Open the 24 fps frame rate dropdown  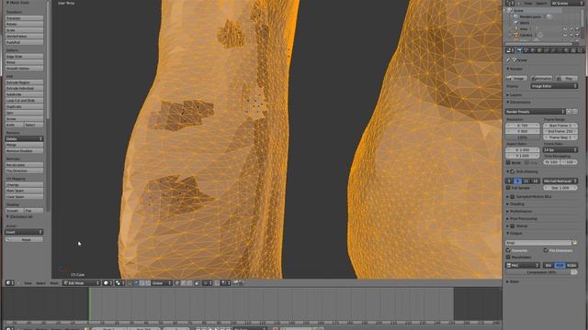click(x=560, y=149)
